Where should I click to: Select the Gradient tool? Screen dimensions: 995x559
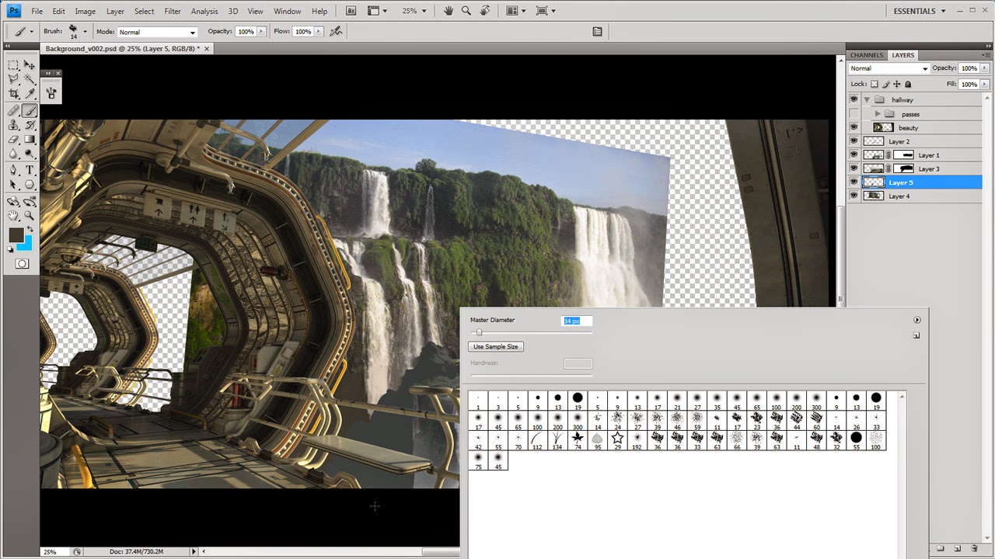[x=30, y=140]
